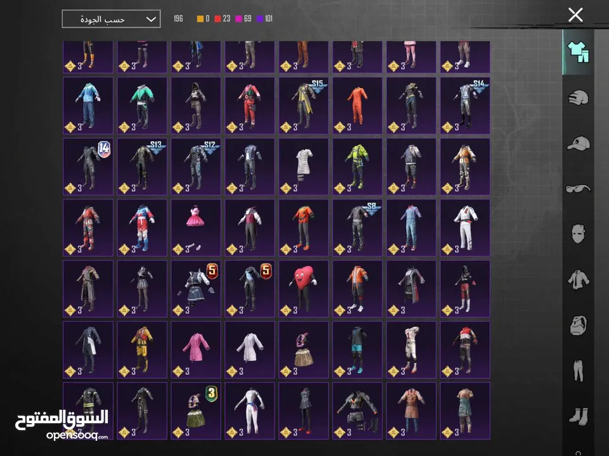Pick the outfit with the 14 shield badge
The width and height of the screenshot is (609, 456).
click(88, 167)
